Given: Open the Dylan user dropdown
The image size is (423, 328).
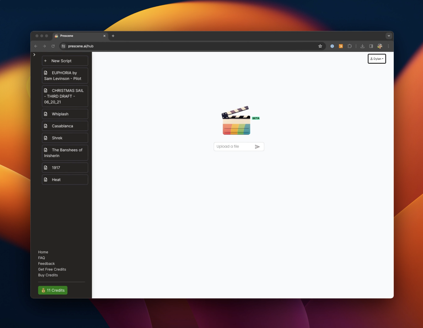Looking at the screenshot, I should click(377, 59).
